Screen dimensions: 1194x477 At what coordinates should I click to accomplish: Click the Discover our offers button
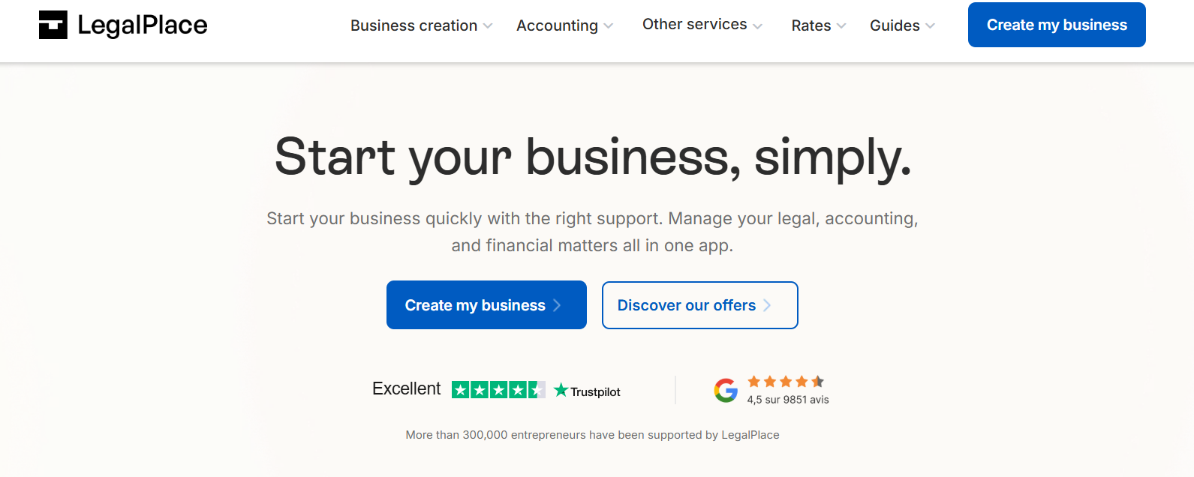coord(700,305)
